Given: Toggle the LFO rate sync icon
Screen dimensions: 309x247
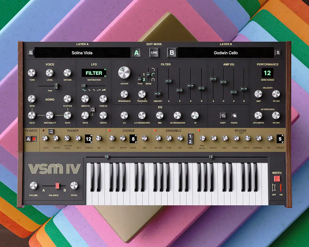Looking at the screenshot, I should 92,109.
